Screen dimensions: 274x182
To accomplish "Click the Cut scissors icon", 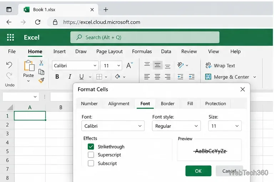I will pos(41,63).
